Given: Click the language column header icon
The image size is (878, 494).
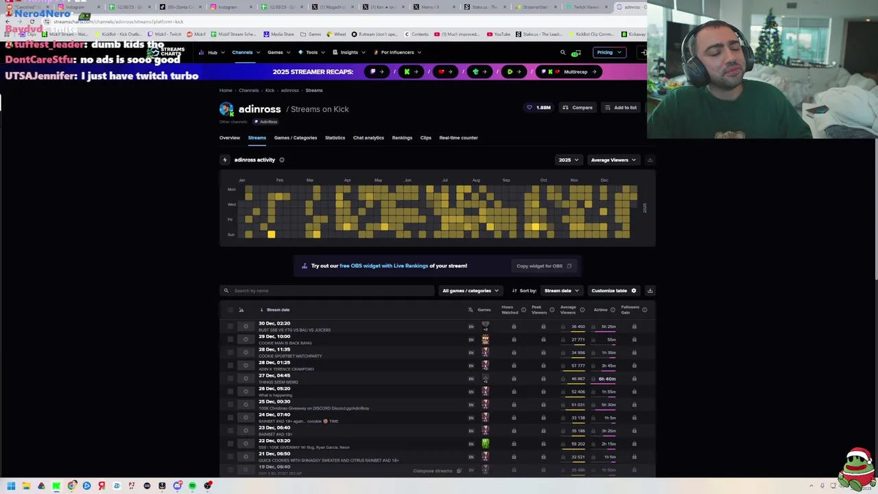Looking at the screenshot, I should click(x=471, y=310).
